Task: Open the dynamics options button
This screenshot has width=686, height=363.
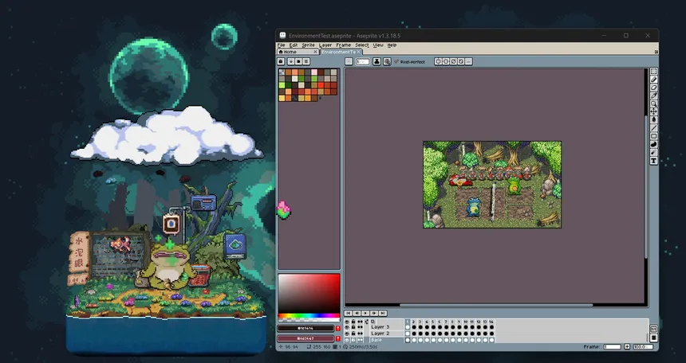Action: [387, 61]
